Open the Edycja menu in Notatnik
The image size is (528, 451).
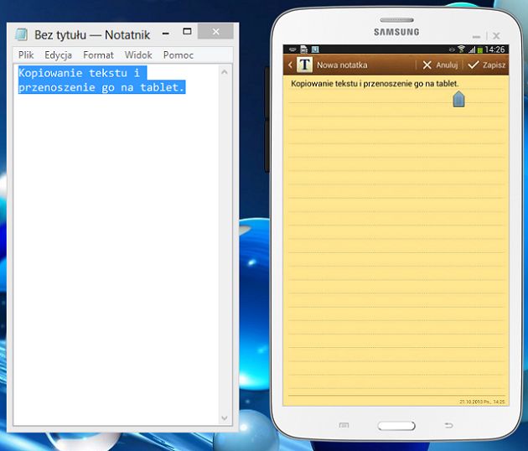59,55
